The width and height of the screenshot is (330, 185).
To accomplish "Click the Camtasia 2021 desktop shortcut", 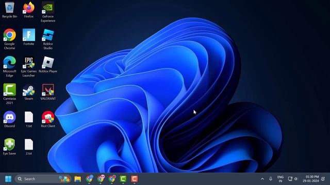I will 9,94.
